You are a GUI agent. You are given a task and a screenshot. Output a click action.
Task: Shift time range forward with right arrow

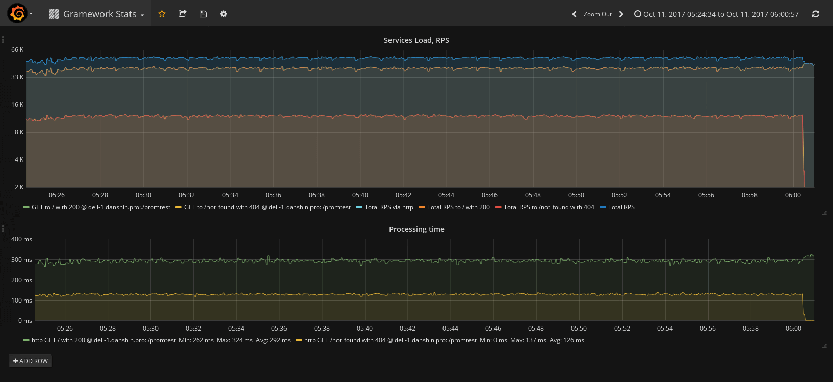(x=621, y=14)
